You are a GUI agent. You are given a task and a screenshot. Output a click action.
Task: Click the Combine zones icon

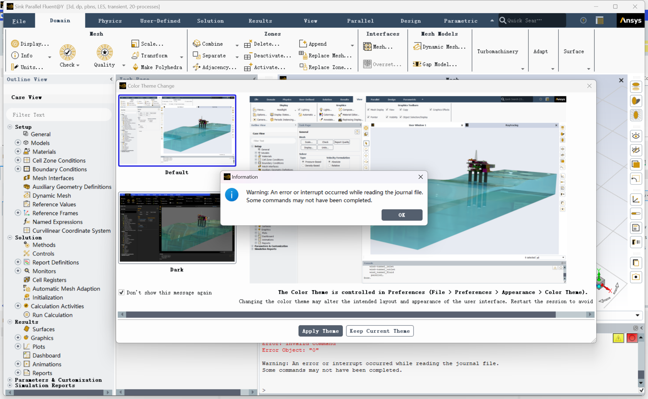click(x=197, y=44)
